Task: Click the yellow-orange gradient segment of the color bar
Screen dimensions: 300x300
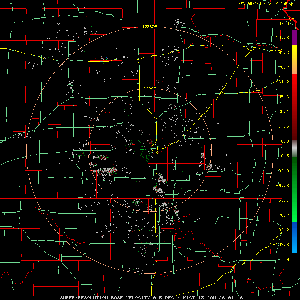Action: 294,59
